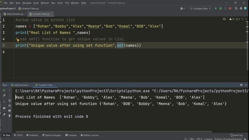The height and width of the screenshot is (140, 249).
Task: Clear console output with the trash icon
Action: 9,116
